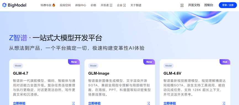Viewport: 239px width, 105px height.
Task: Open 关于智谱 in navigation
Action: (x=136, y=5)
